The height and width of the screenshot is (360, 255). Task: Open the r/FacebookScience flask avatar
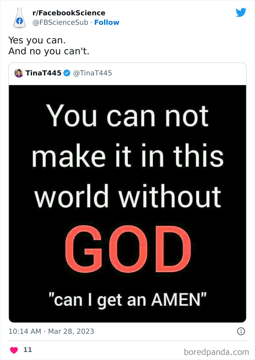tap(19, 18)
